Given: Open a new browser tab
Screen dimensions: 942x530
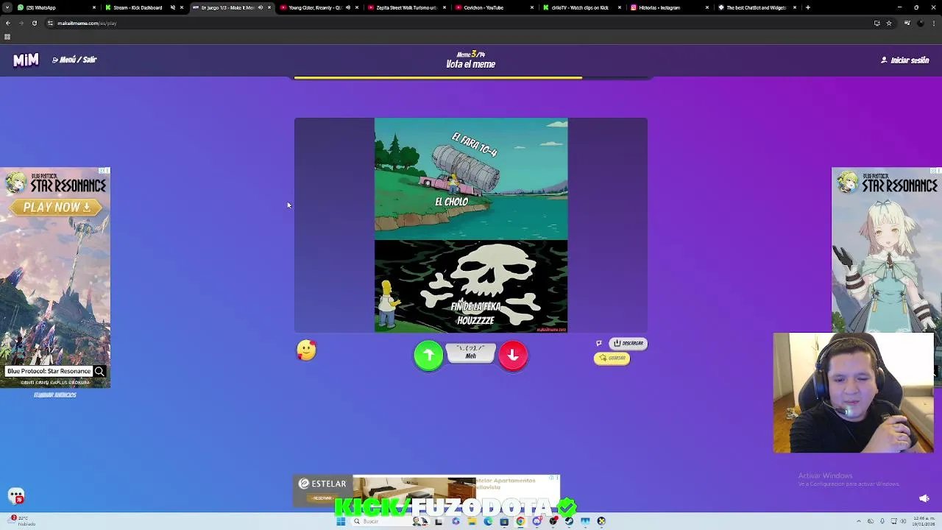Looking at the screenshot, I should pos(808,7).
